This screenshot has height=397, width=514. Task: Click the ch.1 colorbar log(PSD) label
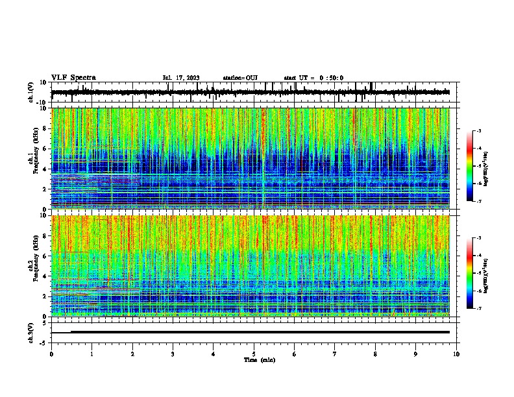pyautogui.click(x=485, y=169)
